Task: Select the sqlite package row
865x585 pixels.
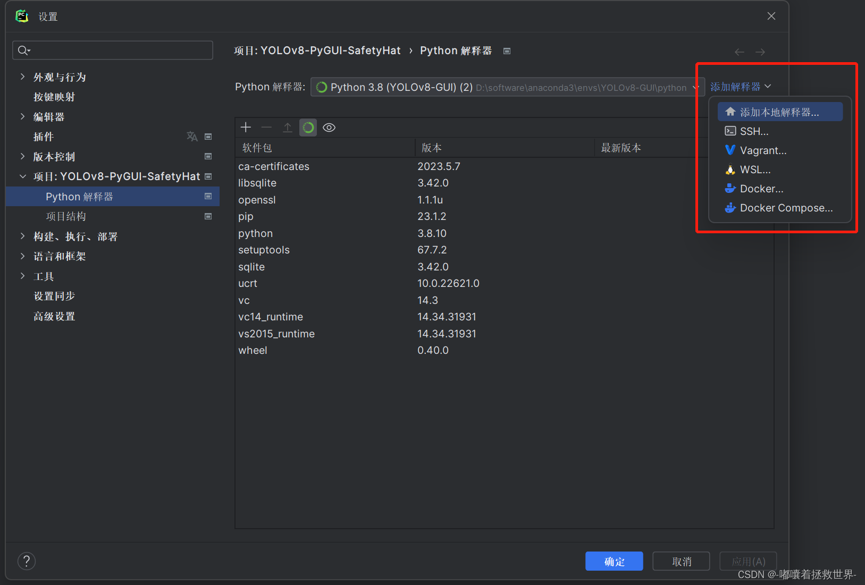Action: click(504, 267)
